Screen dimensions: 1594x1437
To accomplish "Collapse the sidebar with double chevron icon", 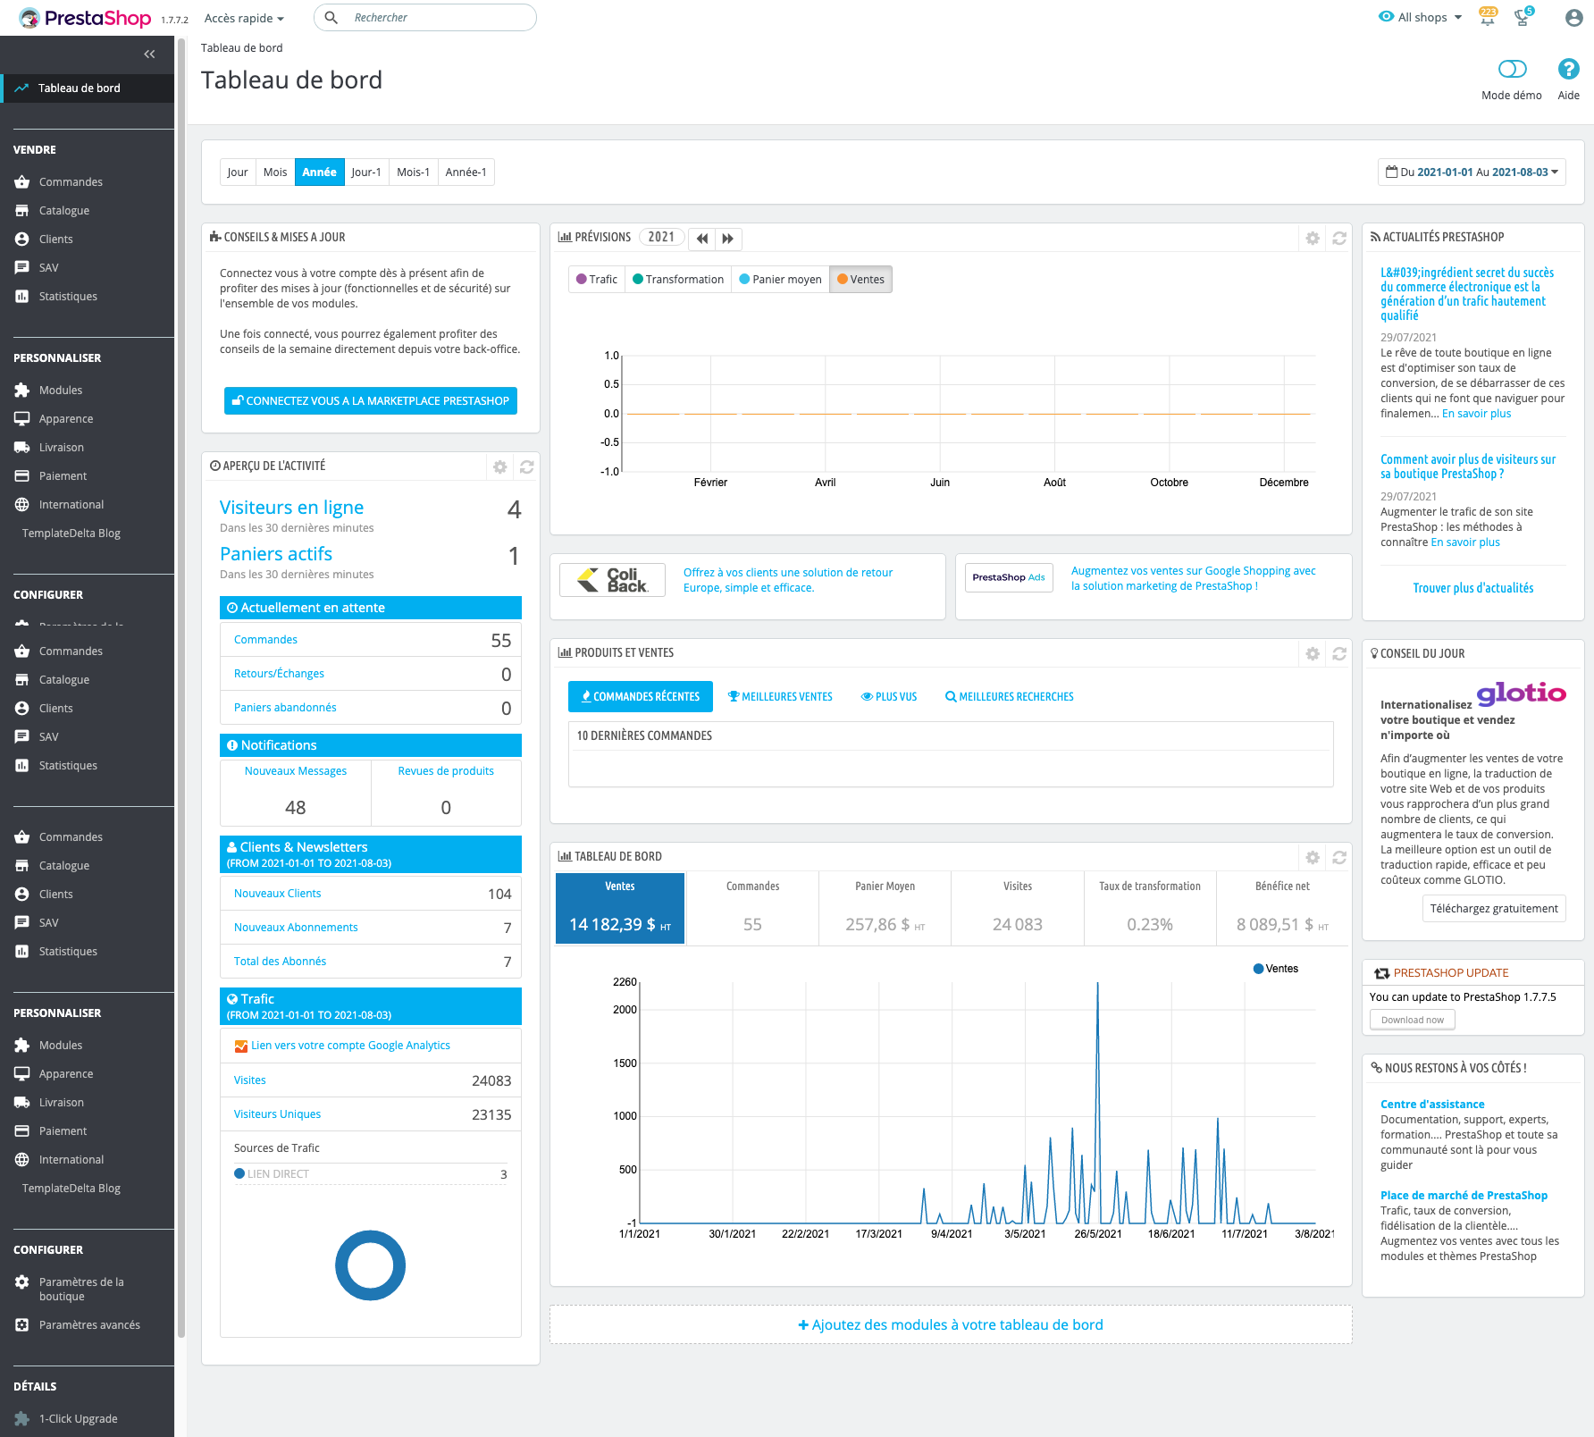I will coord(149,55).
